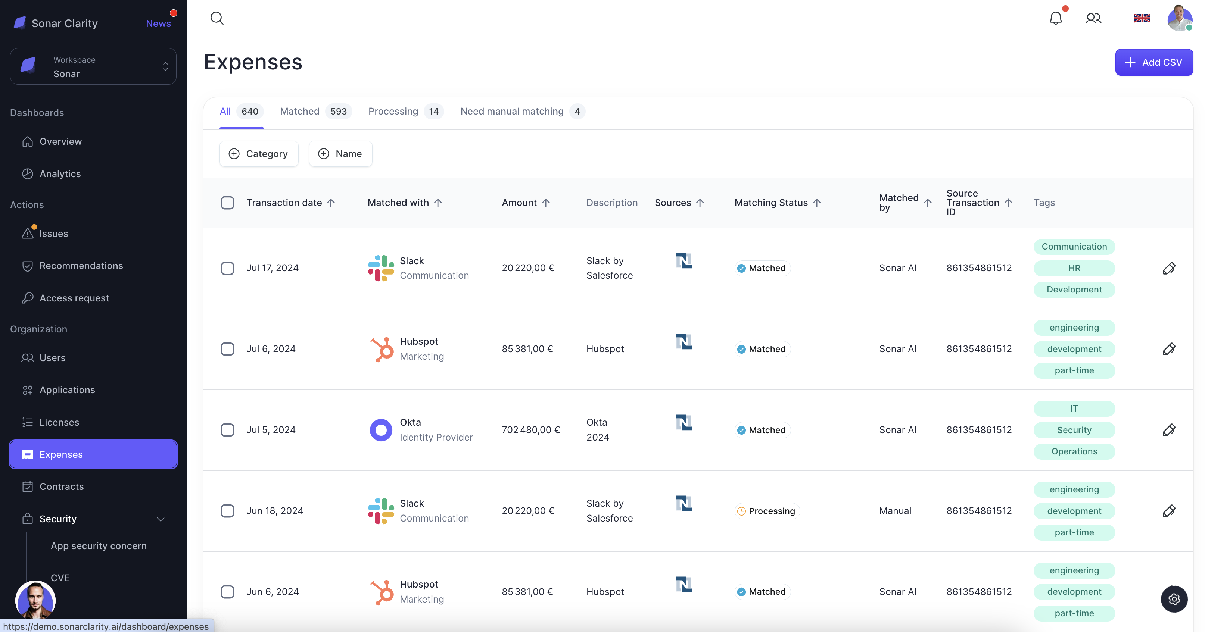Open the Workspace Sonar switcher
This screenshot has height=632, width=1205.
tap(93, 66)
